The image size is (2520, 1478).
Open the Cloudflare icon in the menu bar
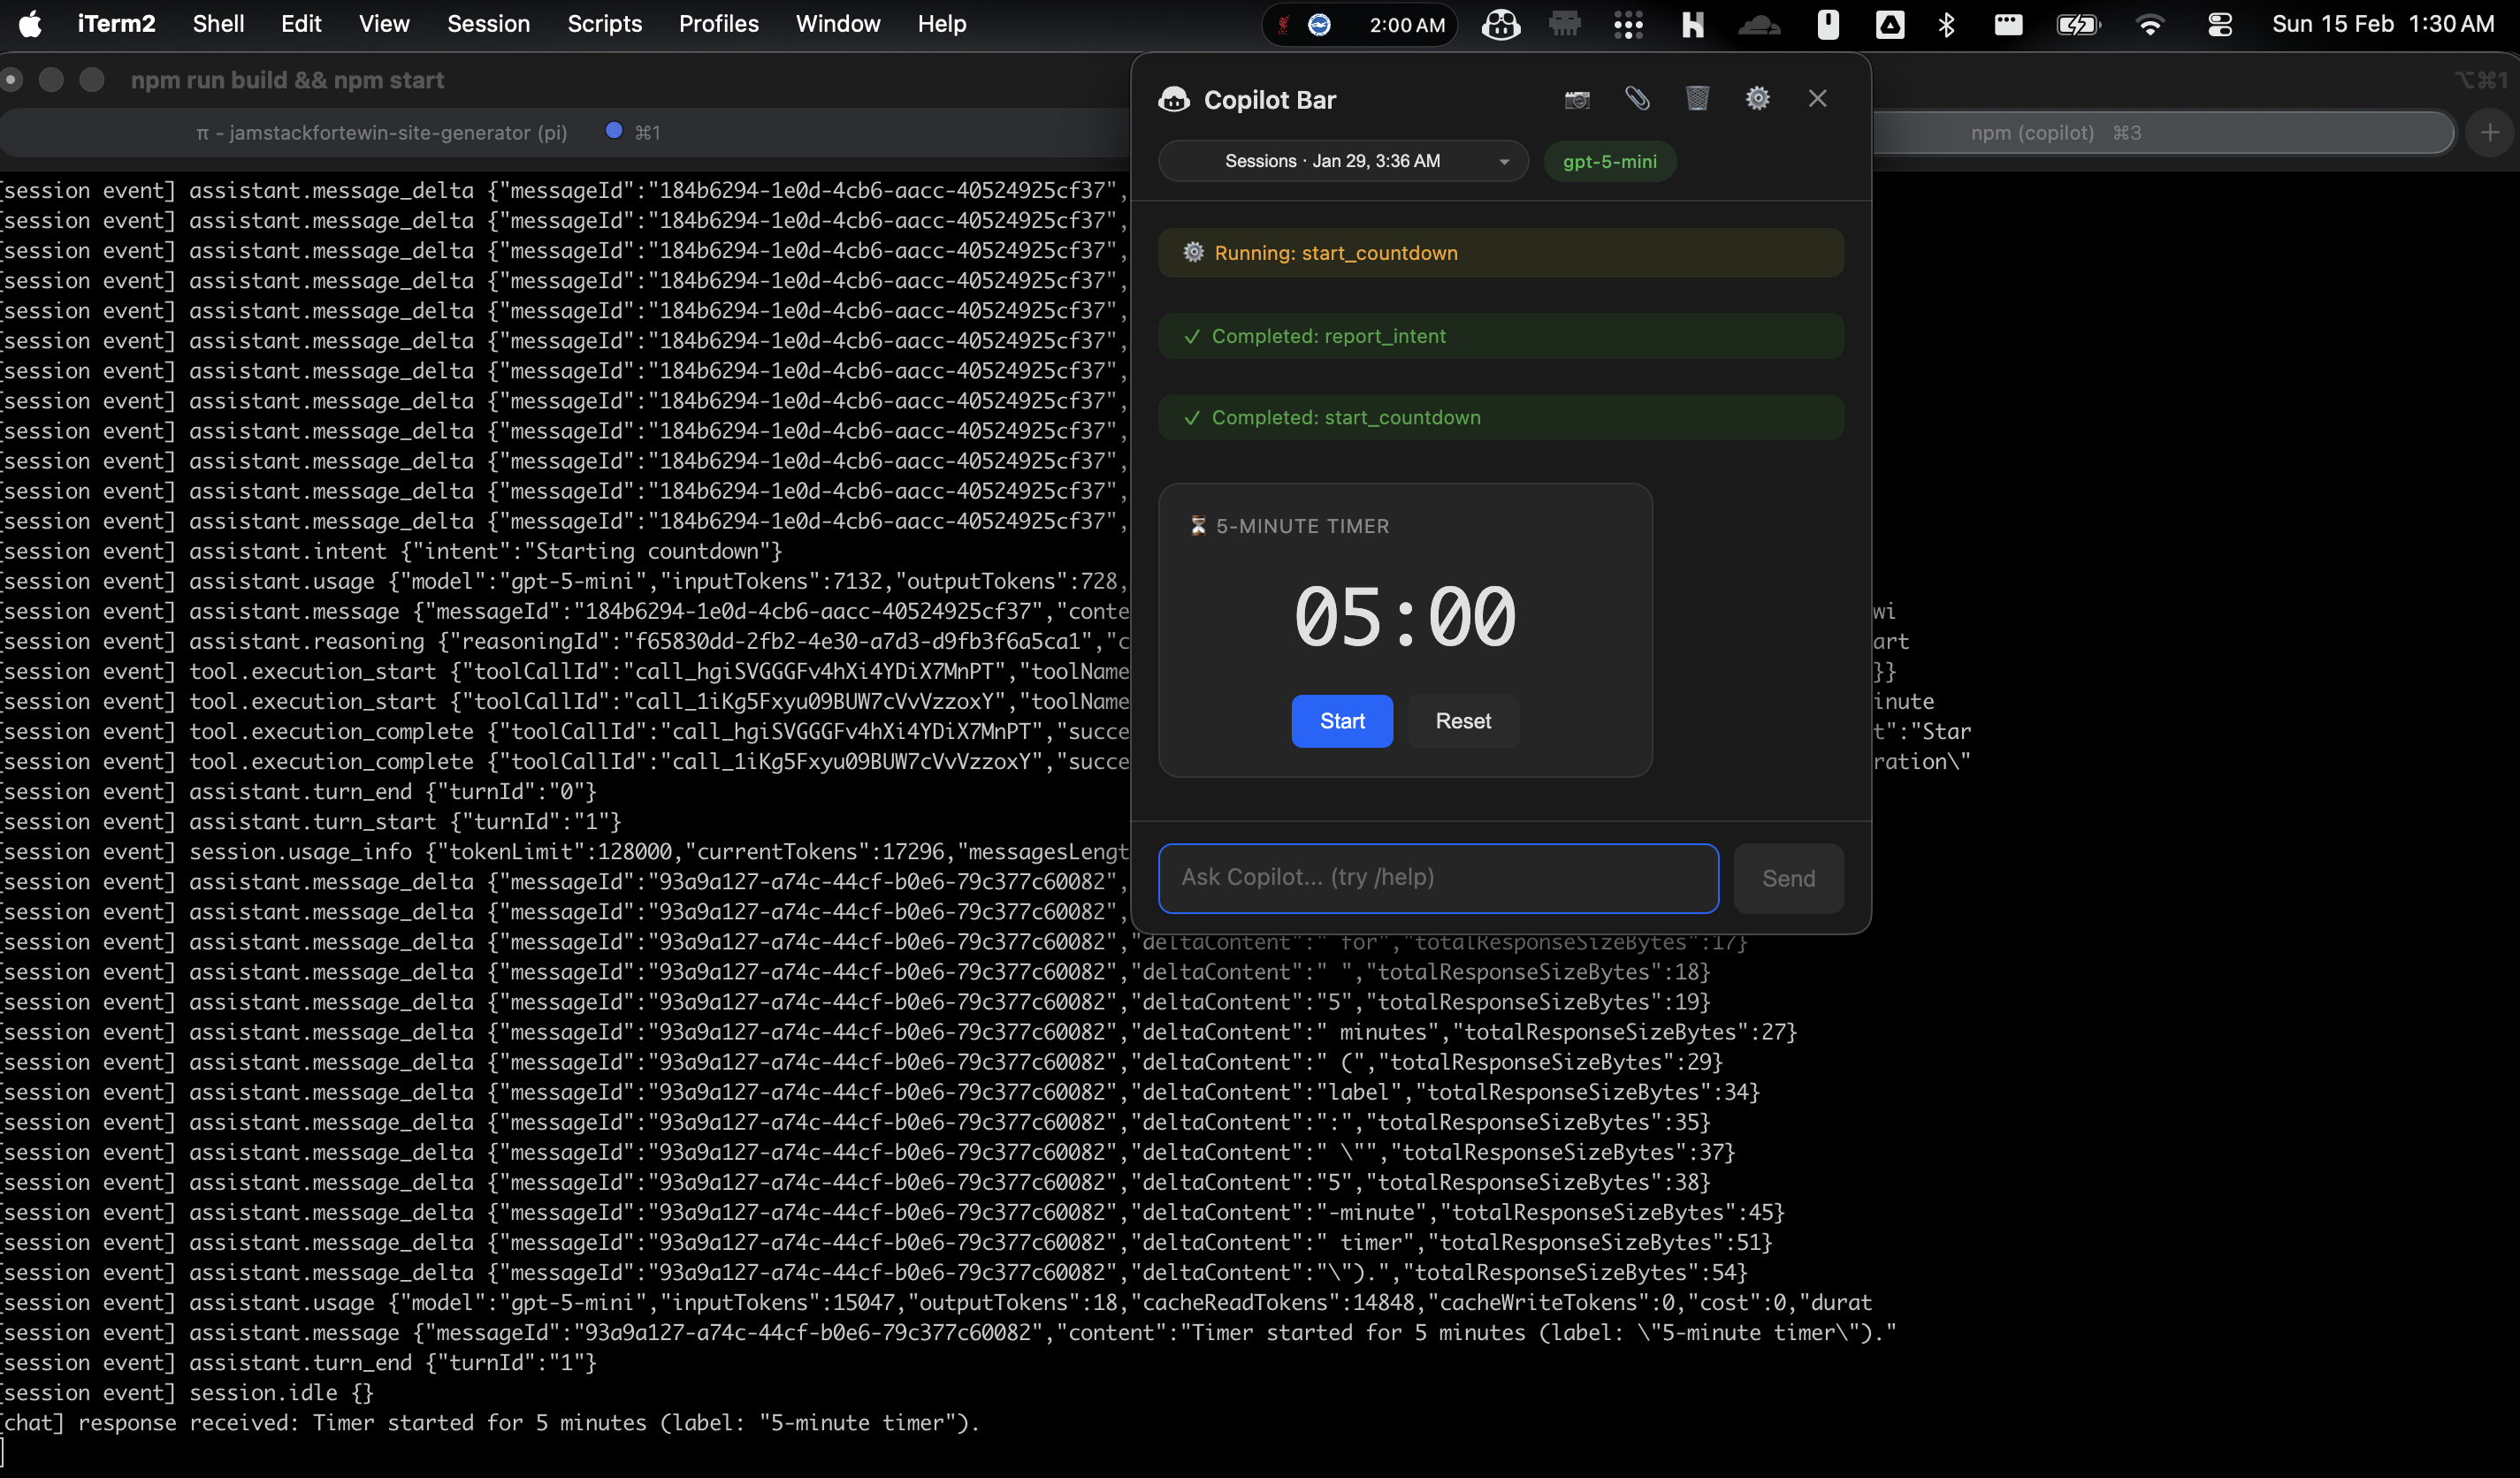pos(1760,24)
